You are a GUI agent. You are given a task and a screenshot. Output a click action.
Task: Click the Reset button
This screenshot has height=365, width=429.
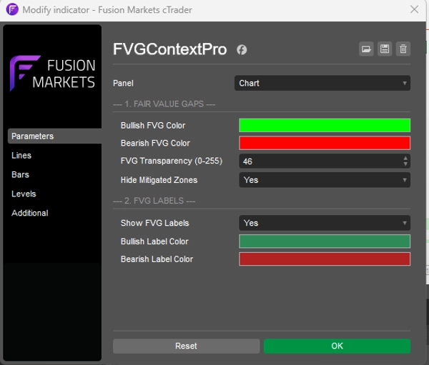pos(187,346)
